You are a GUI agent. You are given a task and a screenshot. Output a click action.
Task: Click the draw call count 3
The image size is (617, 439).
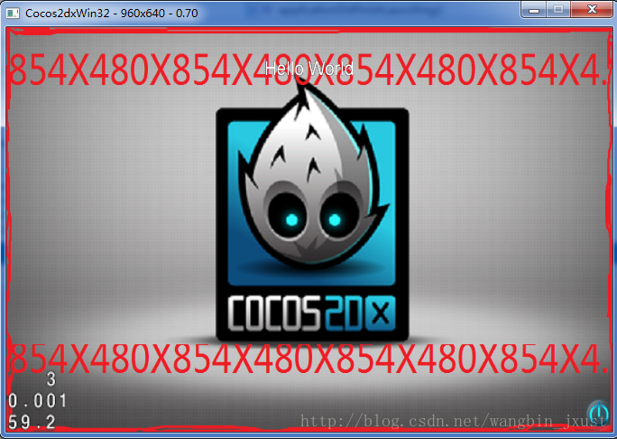[51, 379]
